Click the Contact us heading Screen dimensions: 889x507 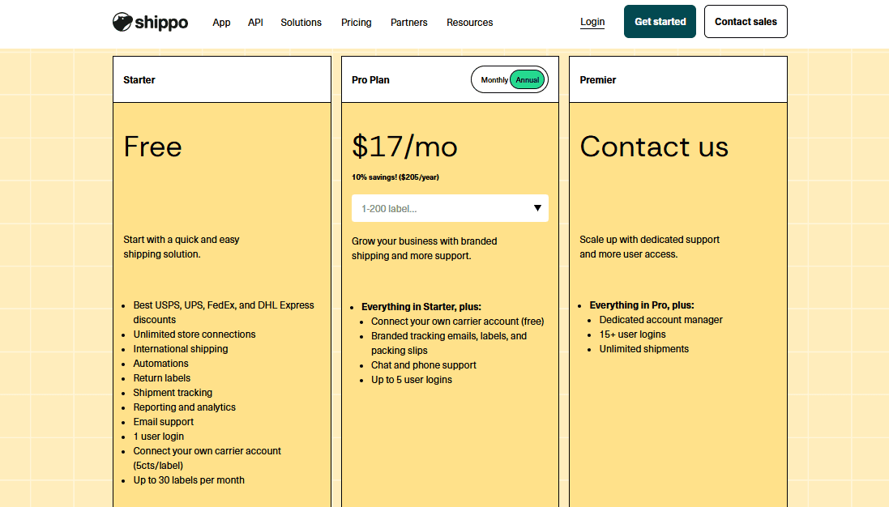[x=654, y=147]
